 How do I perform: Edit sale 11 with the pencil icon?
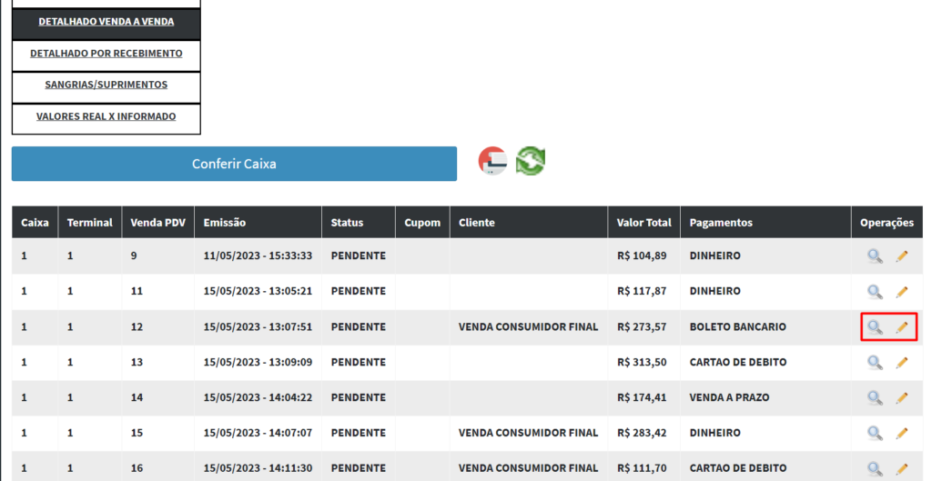point(902,292)
